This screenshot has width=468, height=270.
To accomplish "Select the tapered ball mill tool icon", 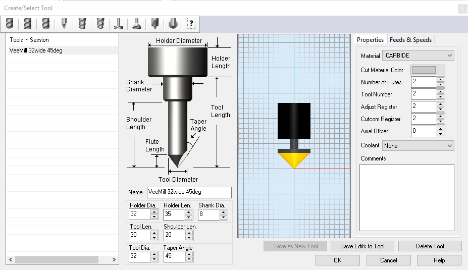I will (100, 24).
